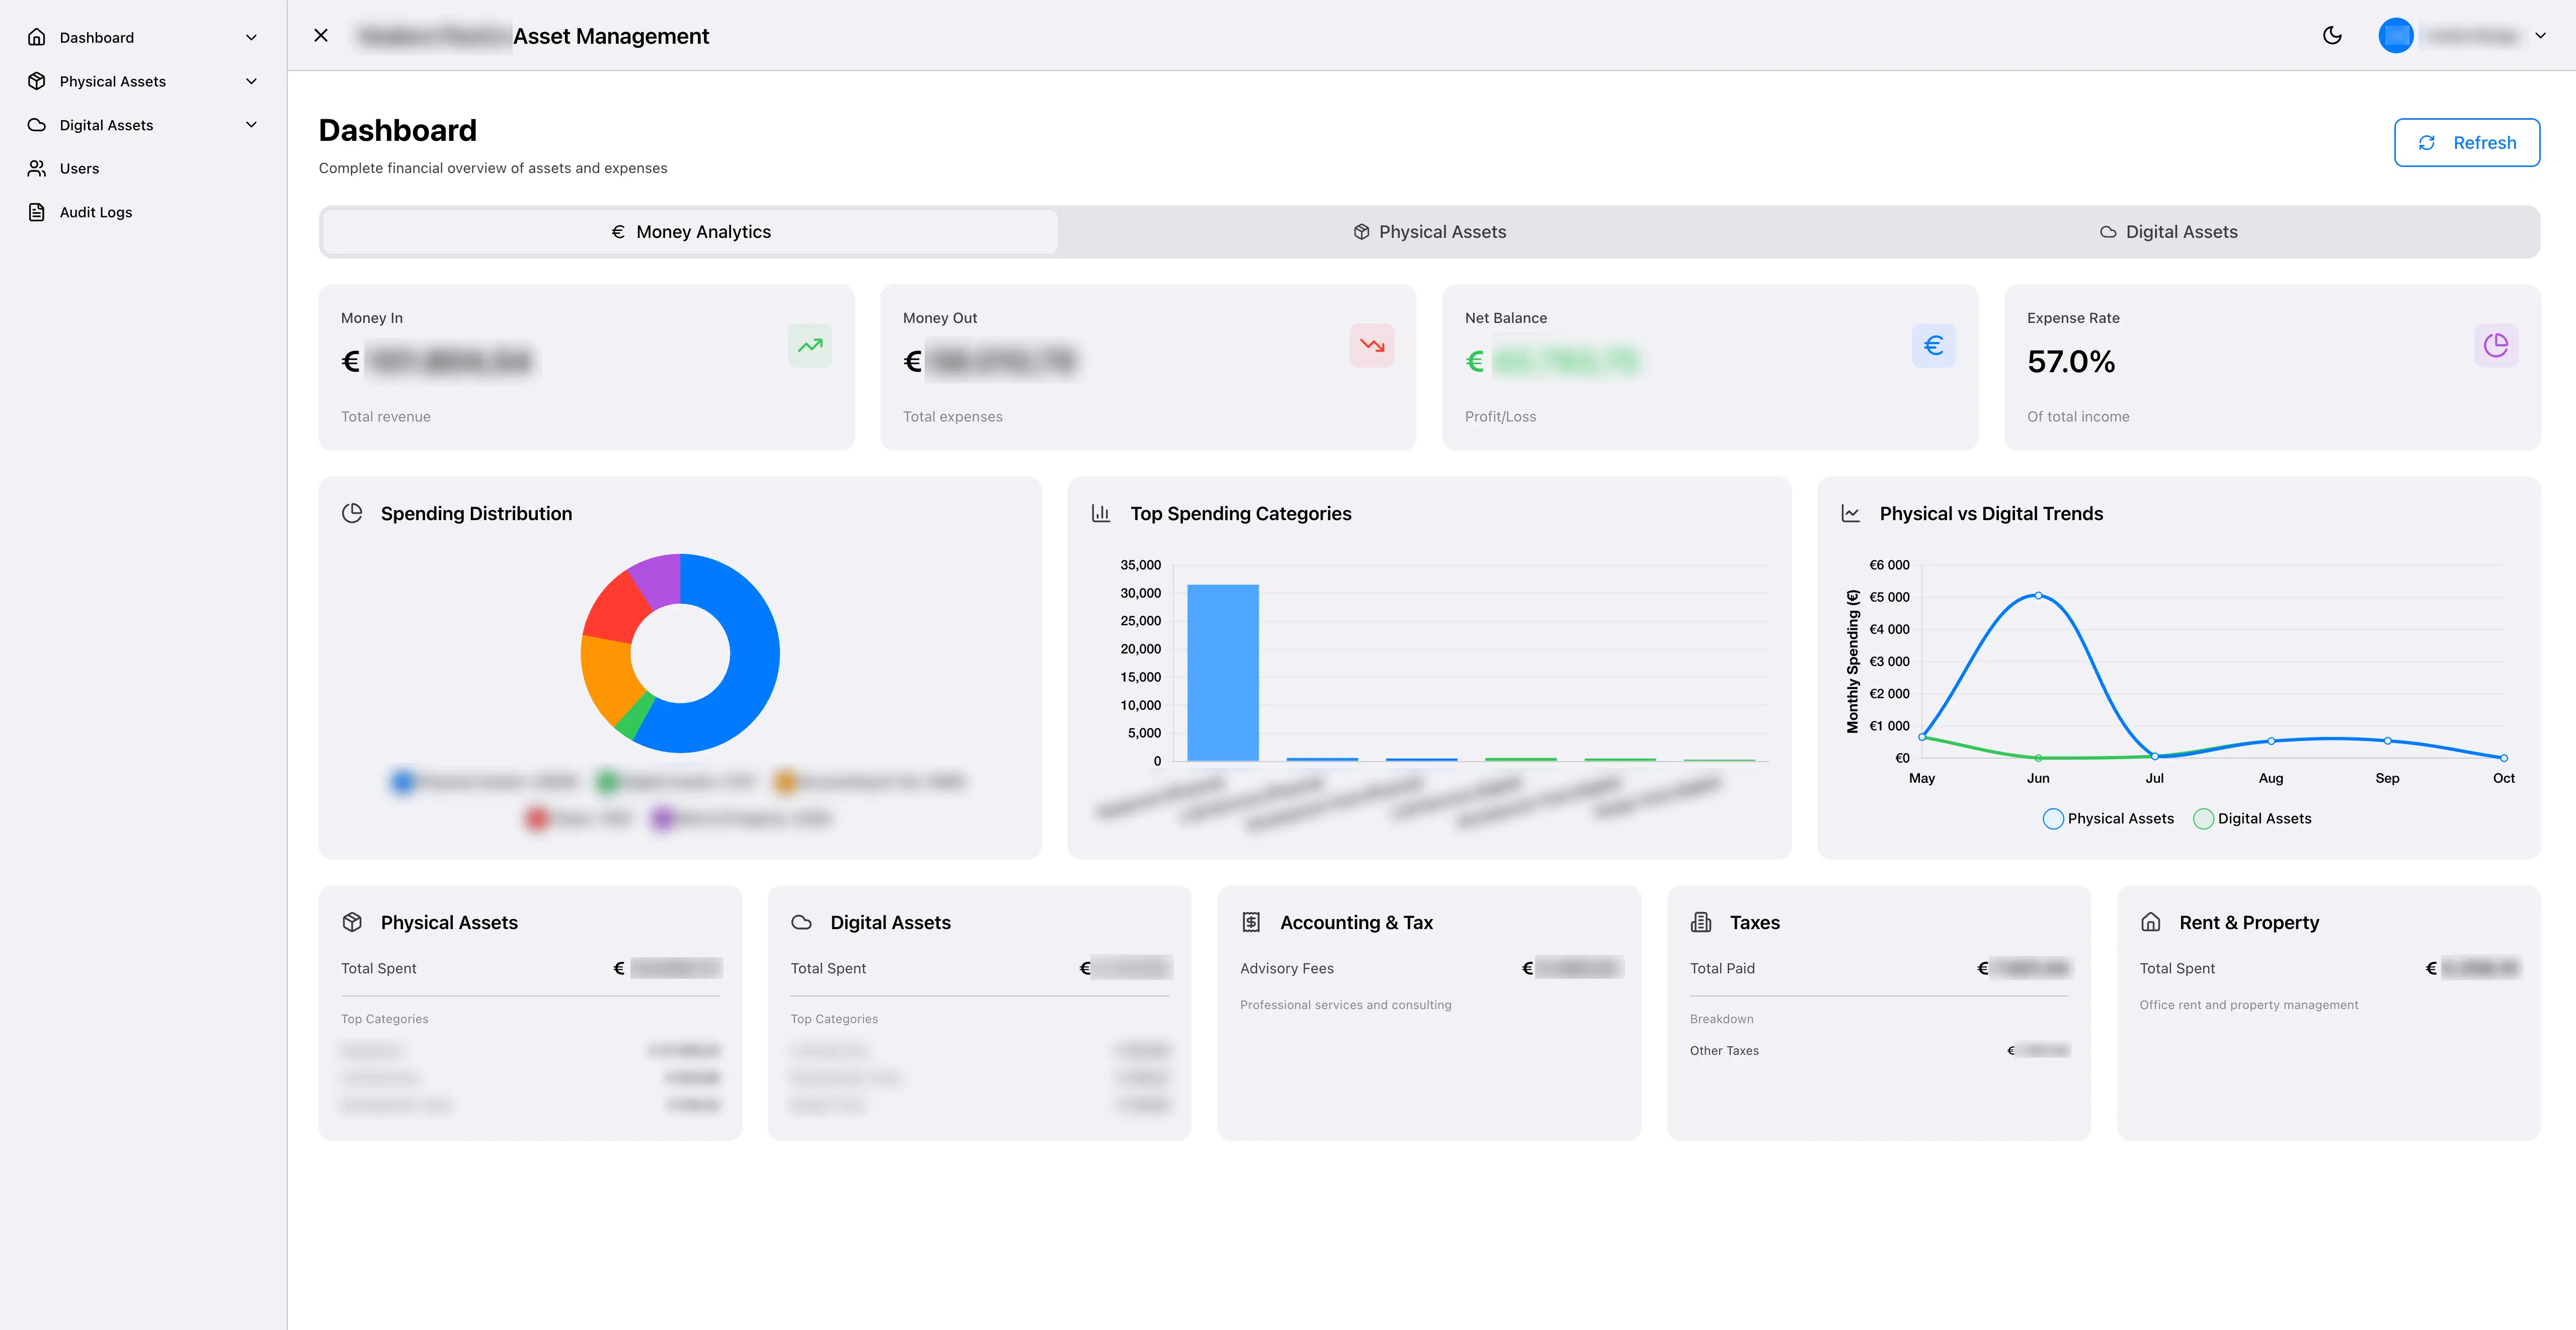2576x1330 pixels.
Task: Click the red Money Out trend icon
Action: (x=1371, y=345)
